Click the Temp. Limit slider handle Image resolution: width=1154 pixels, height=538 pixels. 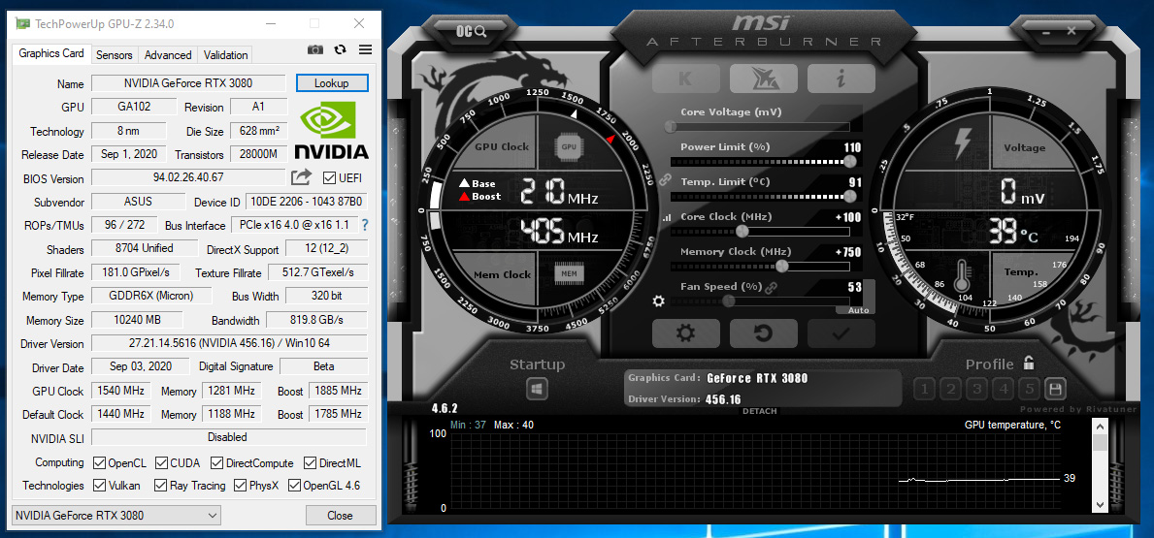(x=850, y=196)
